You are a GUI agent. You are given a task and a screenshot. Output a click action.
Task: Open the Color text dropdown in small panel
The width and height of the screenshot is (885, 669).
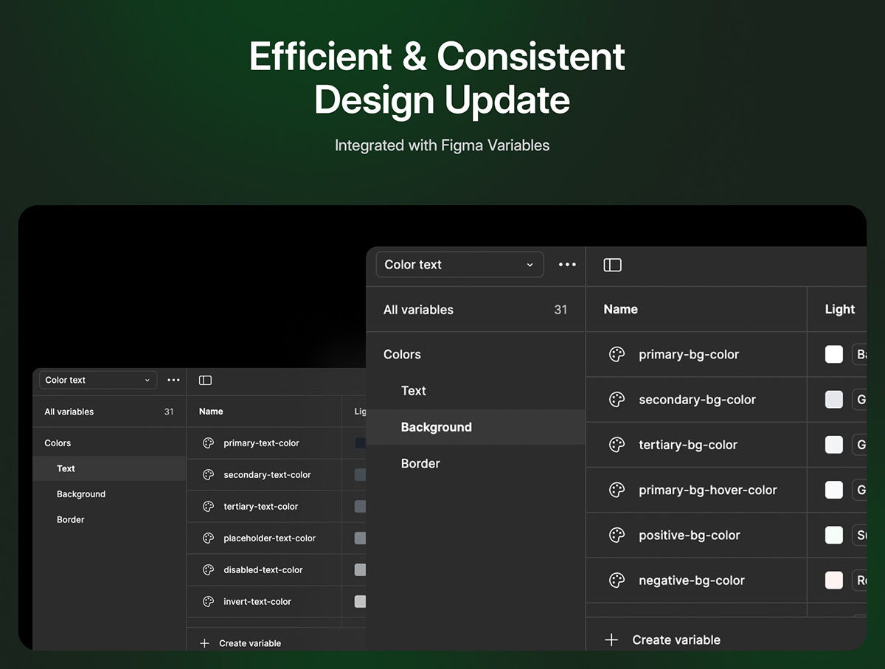pos(98,380)
